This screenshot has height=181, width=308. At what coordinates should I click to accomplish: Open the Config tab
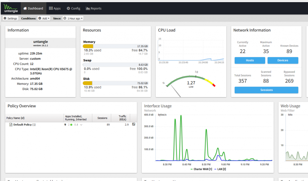coord(73,8)
